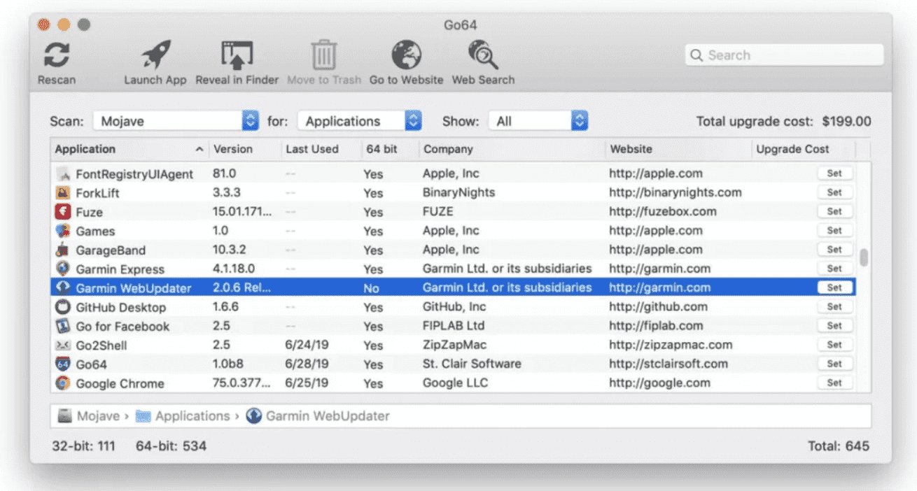Click the Garmin WebUpdater icon in path bar

254,415
